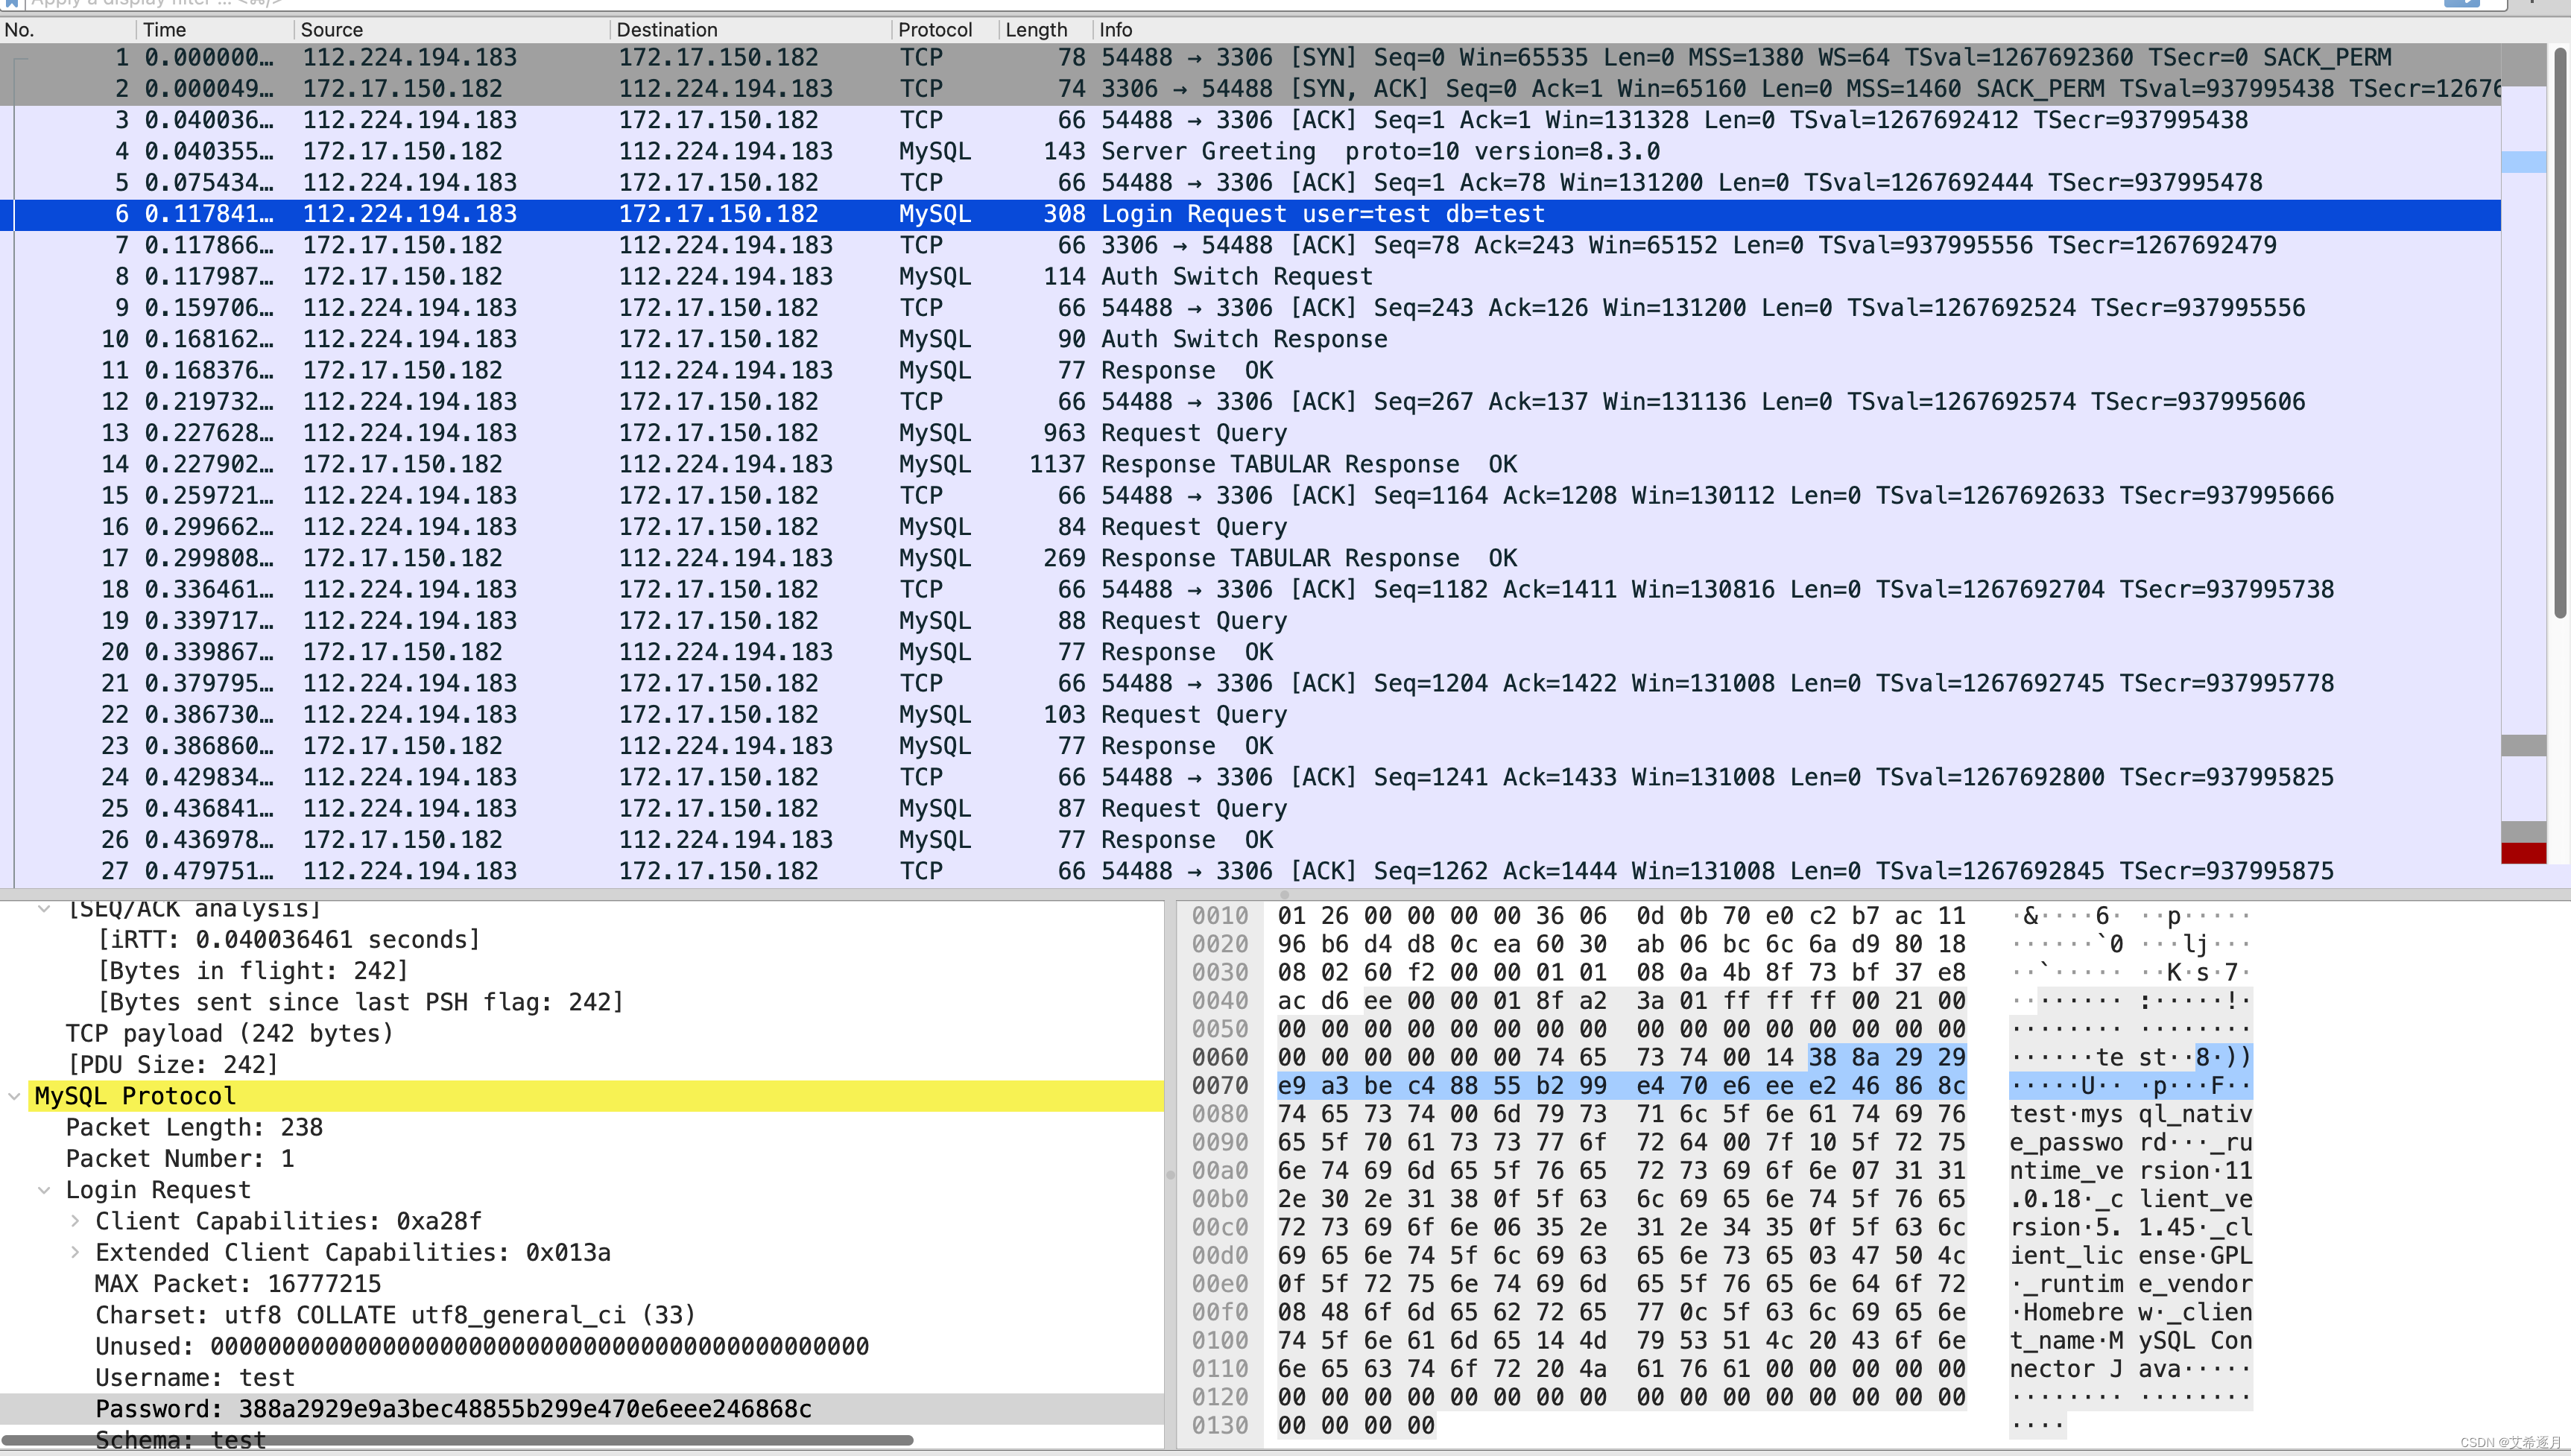Sort packets by the No. column
2571x1456 pixels.
pos(66,30)
